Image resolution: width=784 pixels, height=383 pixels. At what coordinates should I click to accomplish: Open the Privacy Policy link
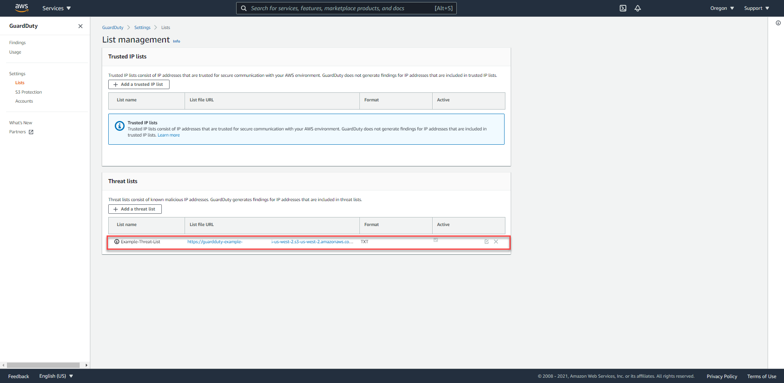click(722, 376)
